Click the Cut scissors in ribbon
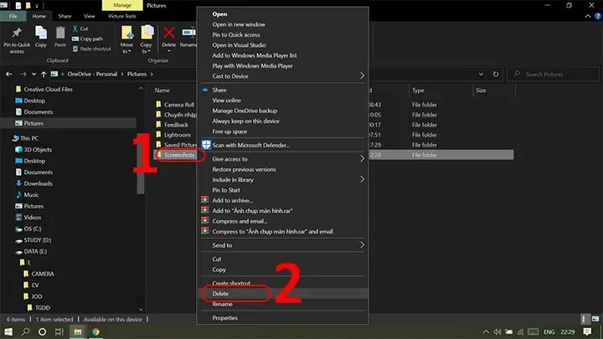 [x=75, y=28]
